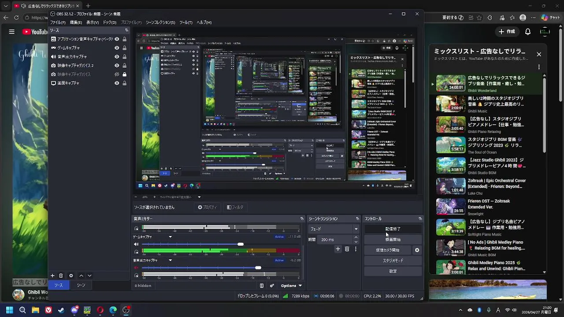Open the 編集(E) menu

click(x=76, y=22)
